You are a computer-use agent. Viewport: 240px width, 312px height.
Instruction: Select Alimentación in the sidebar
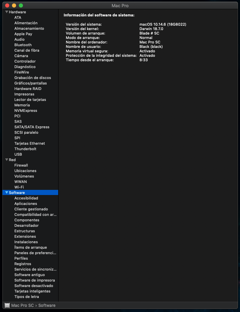26,23
